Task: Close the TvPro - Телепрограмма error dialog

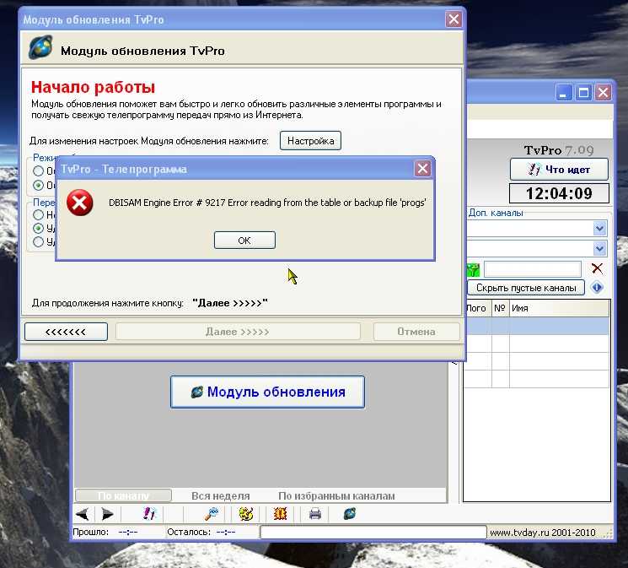Action: pos(422,169)
